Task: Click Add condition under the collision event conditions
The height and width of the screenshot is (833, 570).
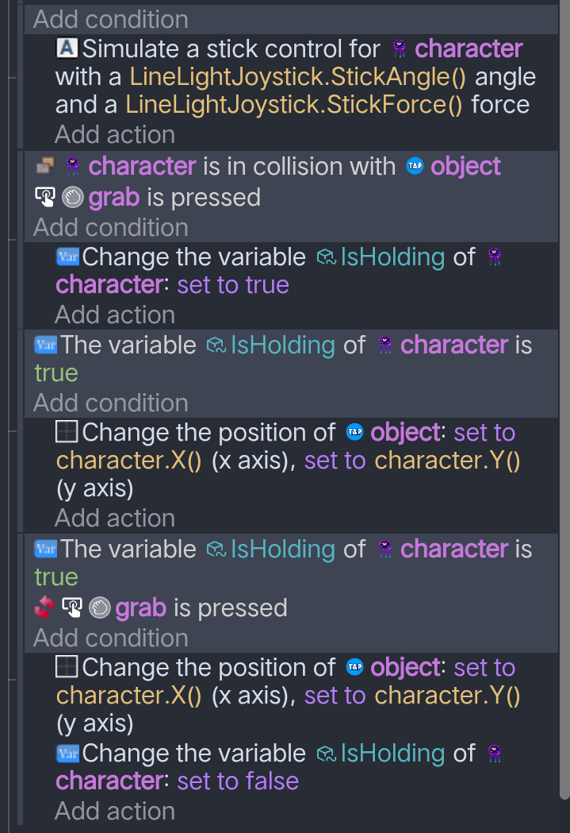Action: tap(111, 228)
